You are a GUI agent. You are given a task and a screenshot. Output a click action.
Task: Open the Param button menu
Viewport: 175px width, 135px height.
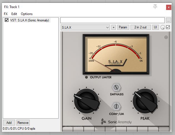(123, 27)
